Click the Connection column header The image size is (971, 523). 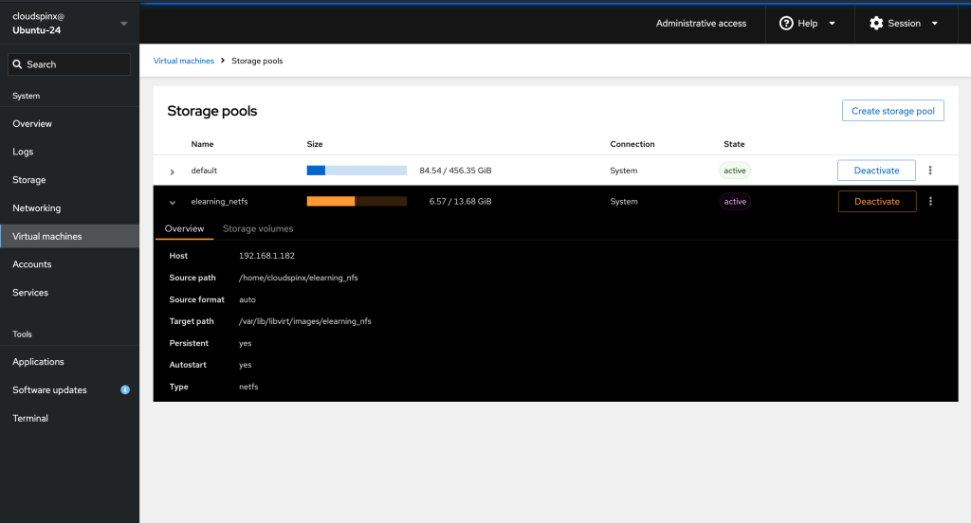pos(632,144)
